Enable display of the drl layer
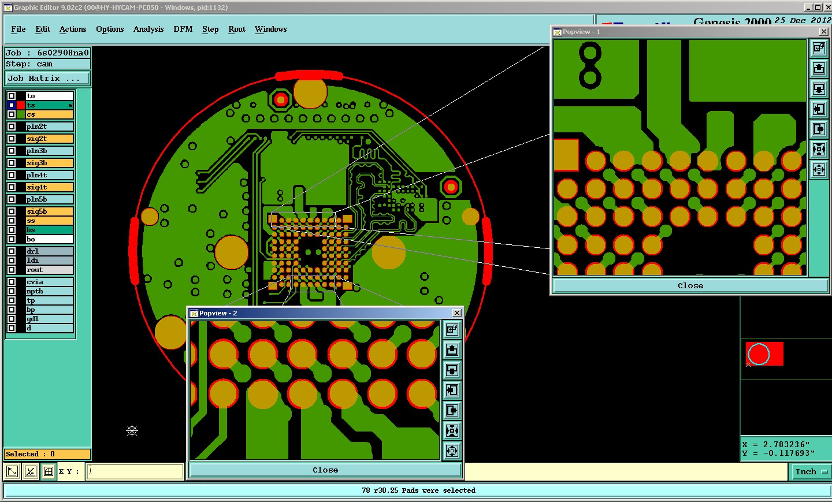The height and width of the screenshot is (502, 832). click(12, 251)
